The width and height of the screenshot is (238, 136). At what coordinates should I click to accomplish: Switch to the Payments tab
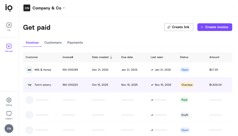pyautogui.click(x=75, y=43)
